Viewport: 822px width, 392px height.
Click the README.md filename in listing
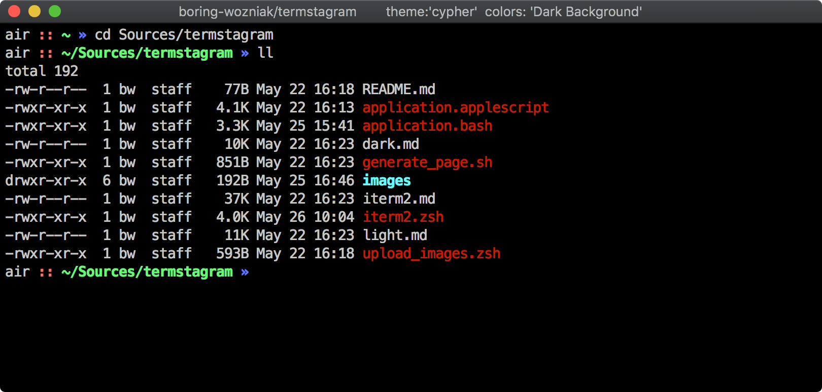pyautogui.click(x=398, y=90)
